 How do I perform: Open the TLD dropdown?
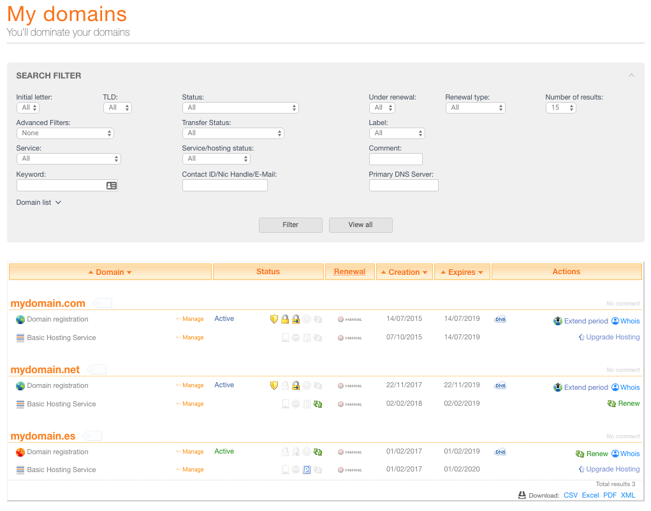[117, 108]
